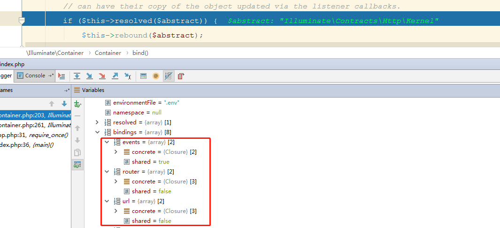The height and width of the screenshot is (228, 500).
Task: Select the app.php:31 require_once() frame
Action: [35, 135]
